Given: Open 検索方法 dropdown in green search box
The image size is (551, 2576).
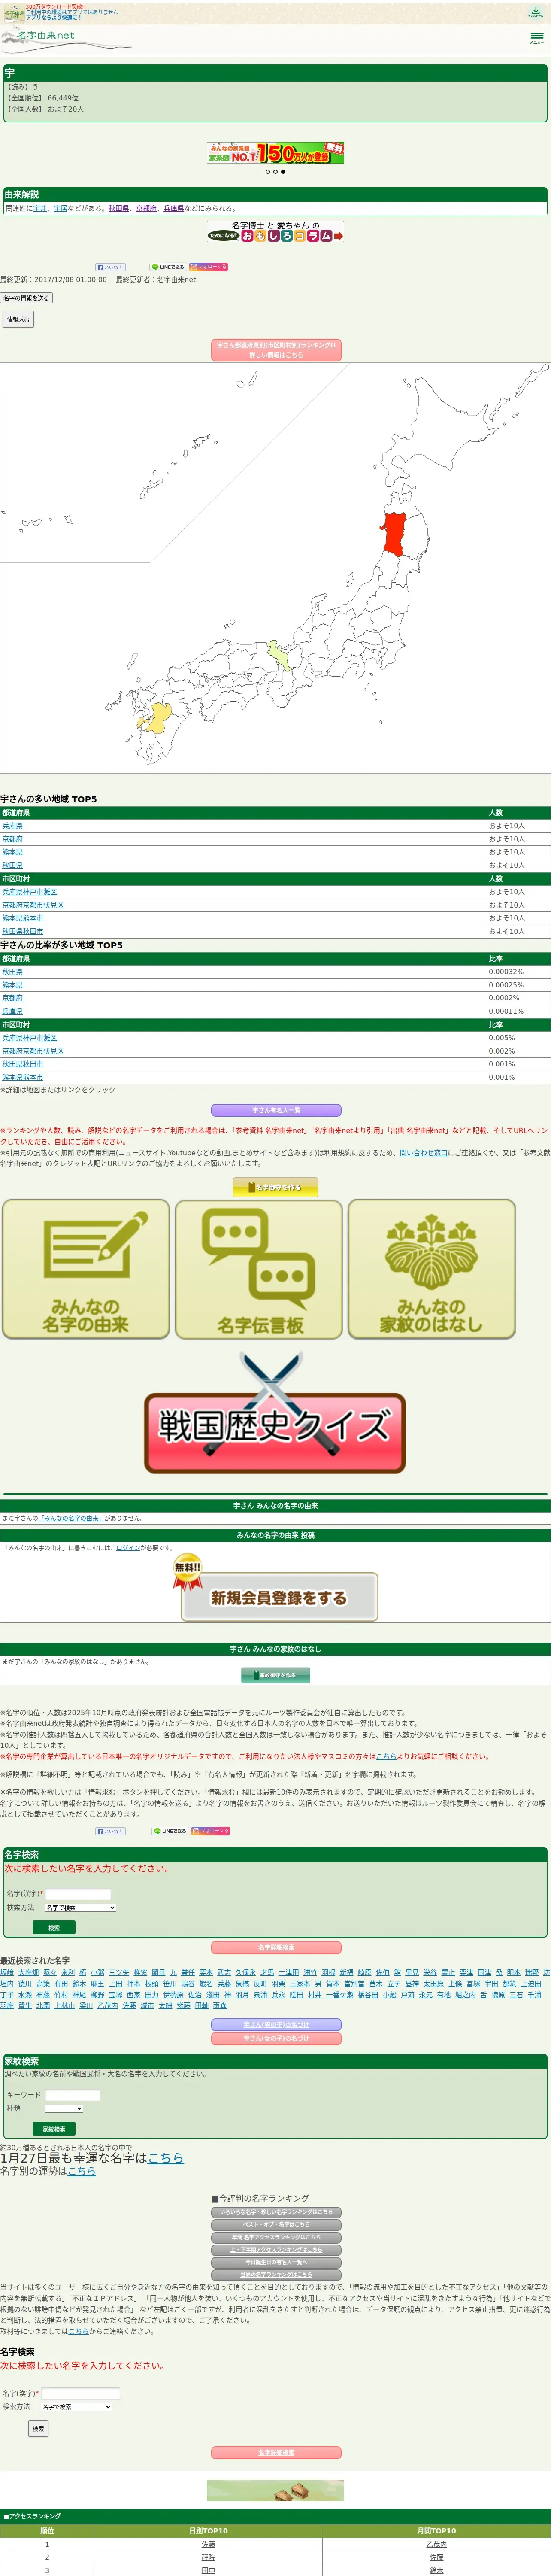Looking at the screenshot, I should coord(80,1908).
